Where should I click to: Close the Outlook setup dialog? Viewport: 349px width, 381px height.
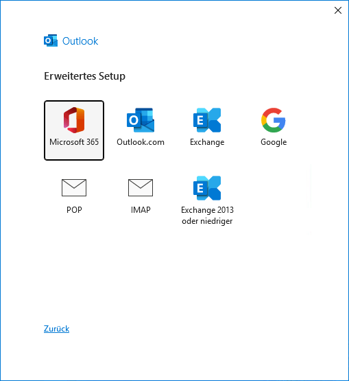(338, 10)
